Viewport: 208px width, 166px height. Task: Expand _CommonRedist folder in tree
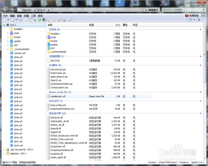click(x=8, y=49)
